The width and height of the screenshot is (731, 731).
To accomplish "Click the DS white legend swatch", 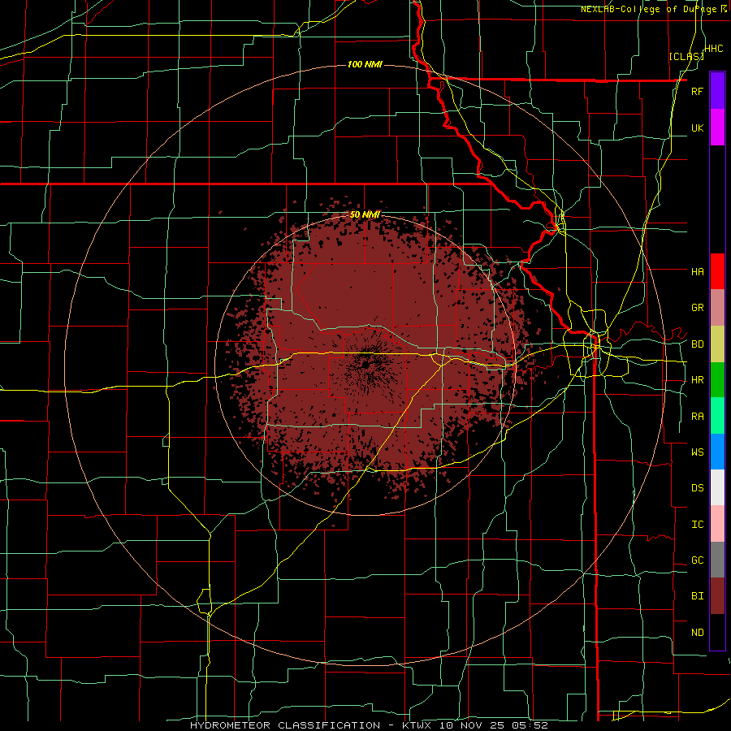I will click(717, 487).
